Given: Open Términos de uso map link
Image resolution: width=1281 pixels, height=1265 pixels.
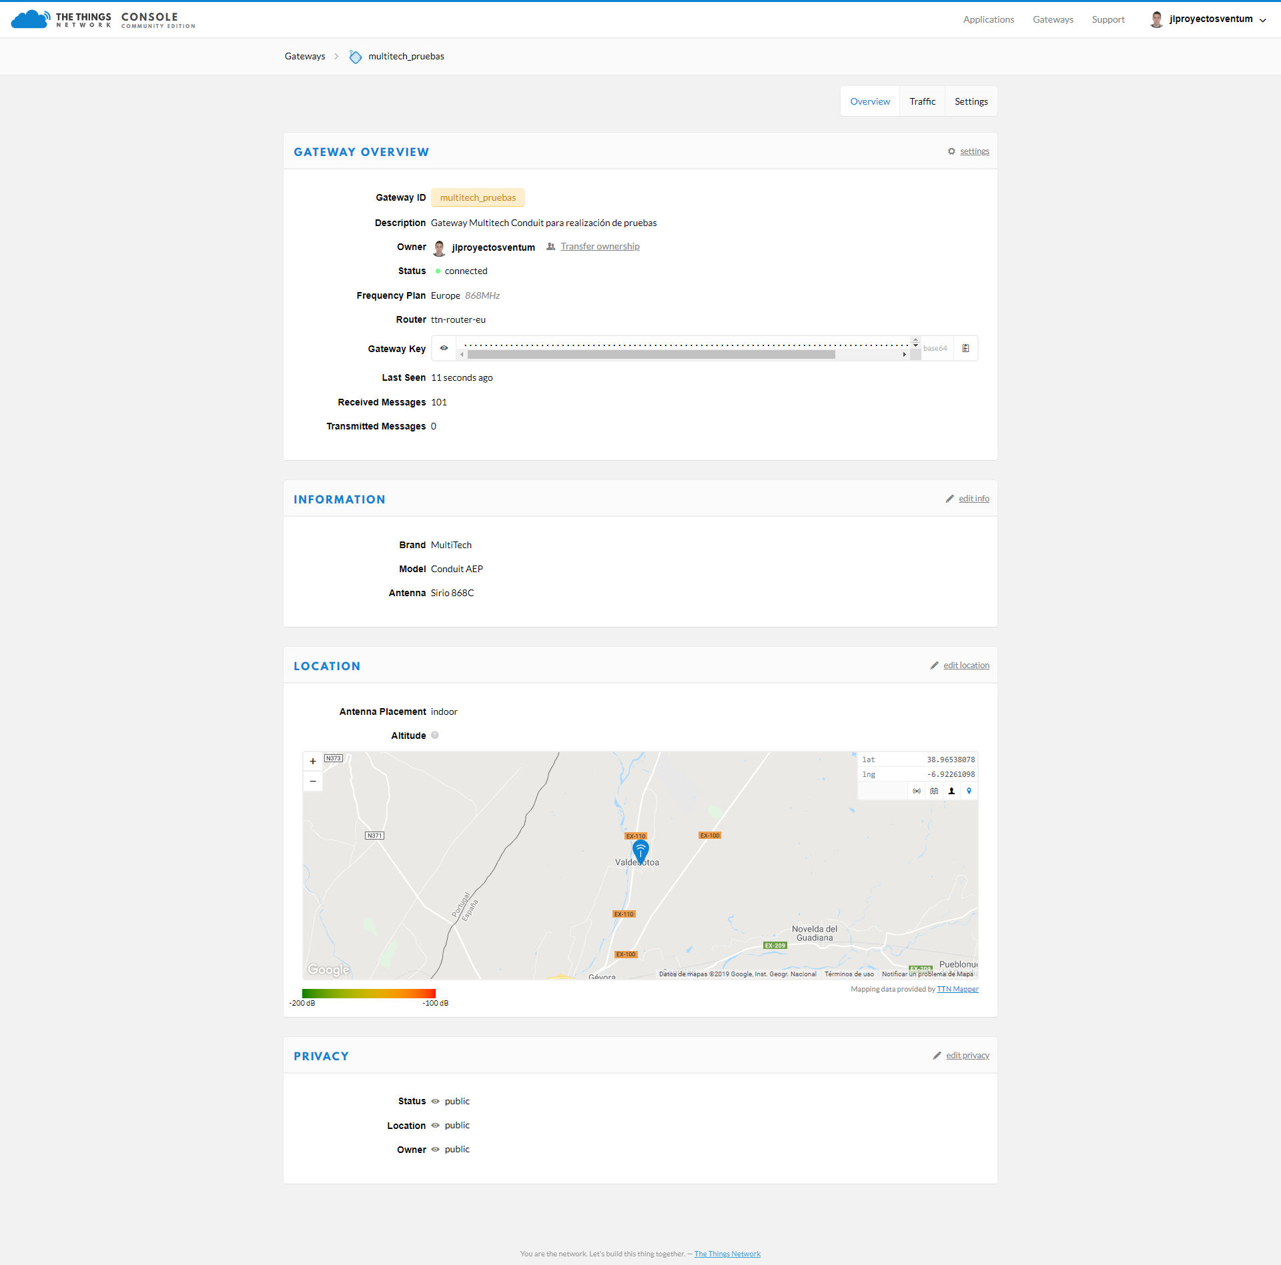Looking at the screenshot, I should 849,974.
